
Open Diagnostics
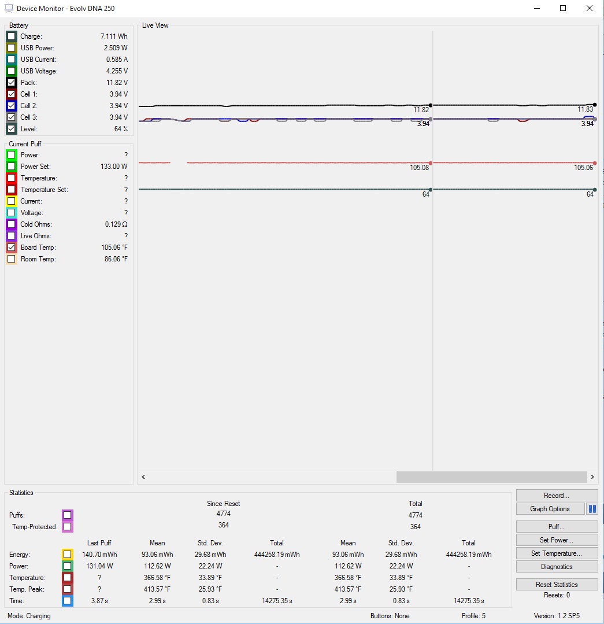coord(557,567)
